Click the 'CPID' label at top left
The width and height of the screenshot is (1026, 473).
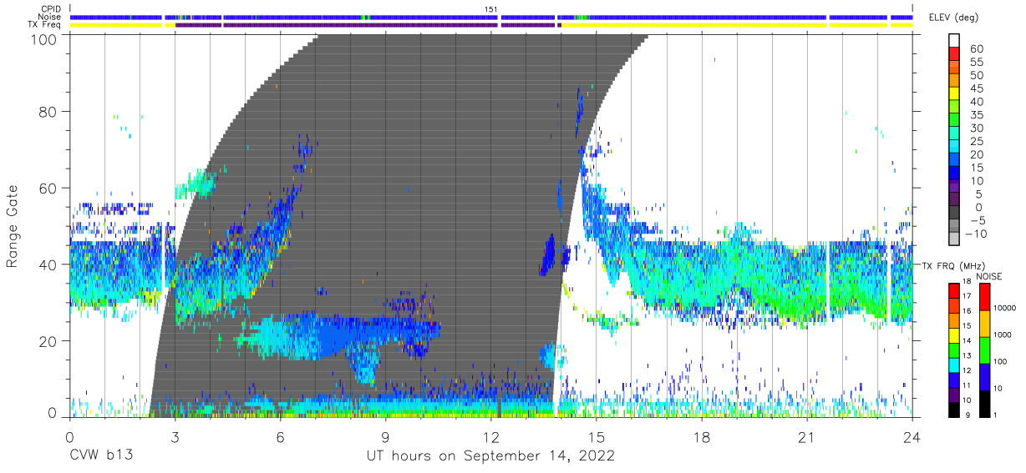(x=50, y=9)
